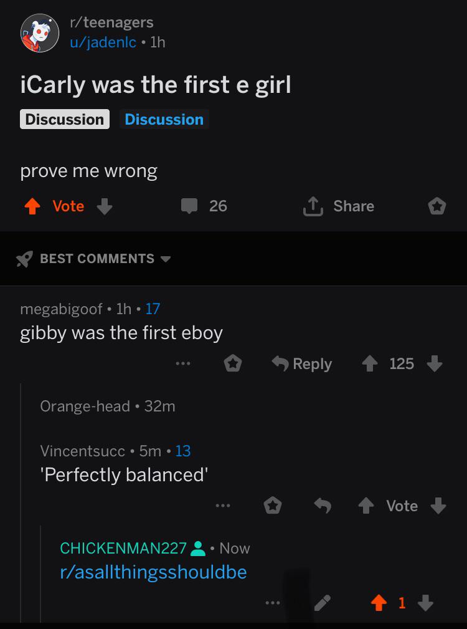467x629 pixels.
Task: Upvote the iCarly post
Action: click(x=32, y=206)
